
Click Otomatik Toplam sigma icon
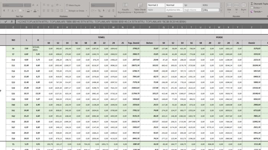point(252,3)
